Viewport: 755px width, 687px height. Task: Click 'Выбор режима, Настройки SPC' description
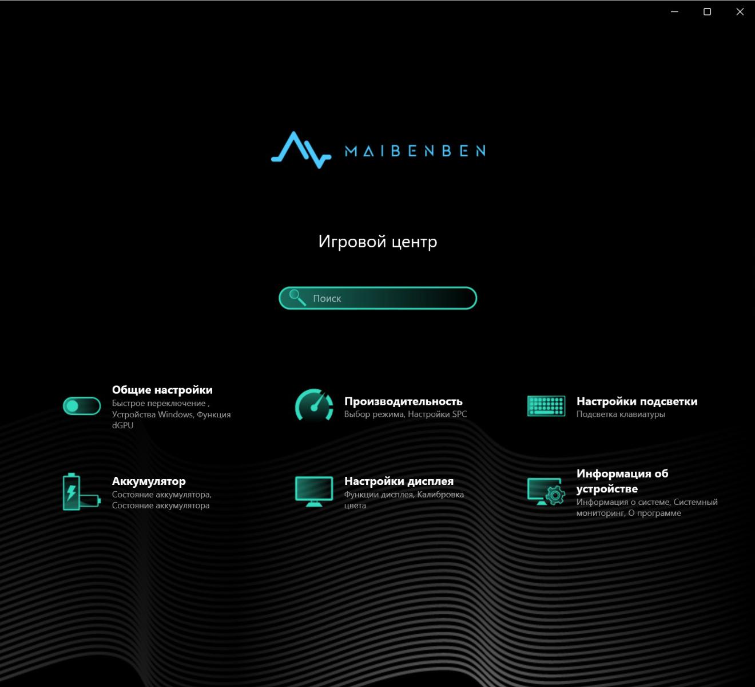(406, 414)
